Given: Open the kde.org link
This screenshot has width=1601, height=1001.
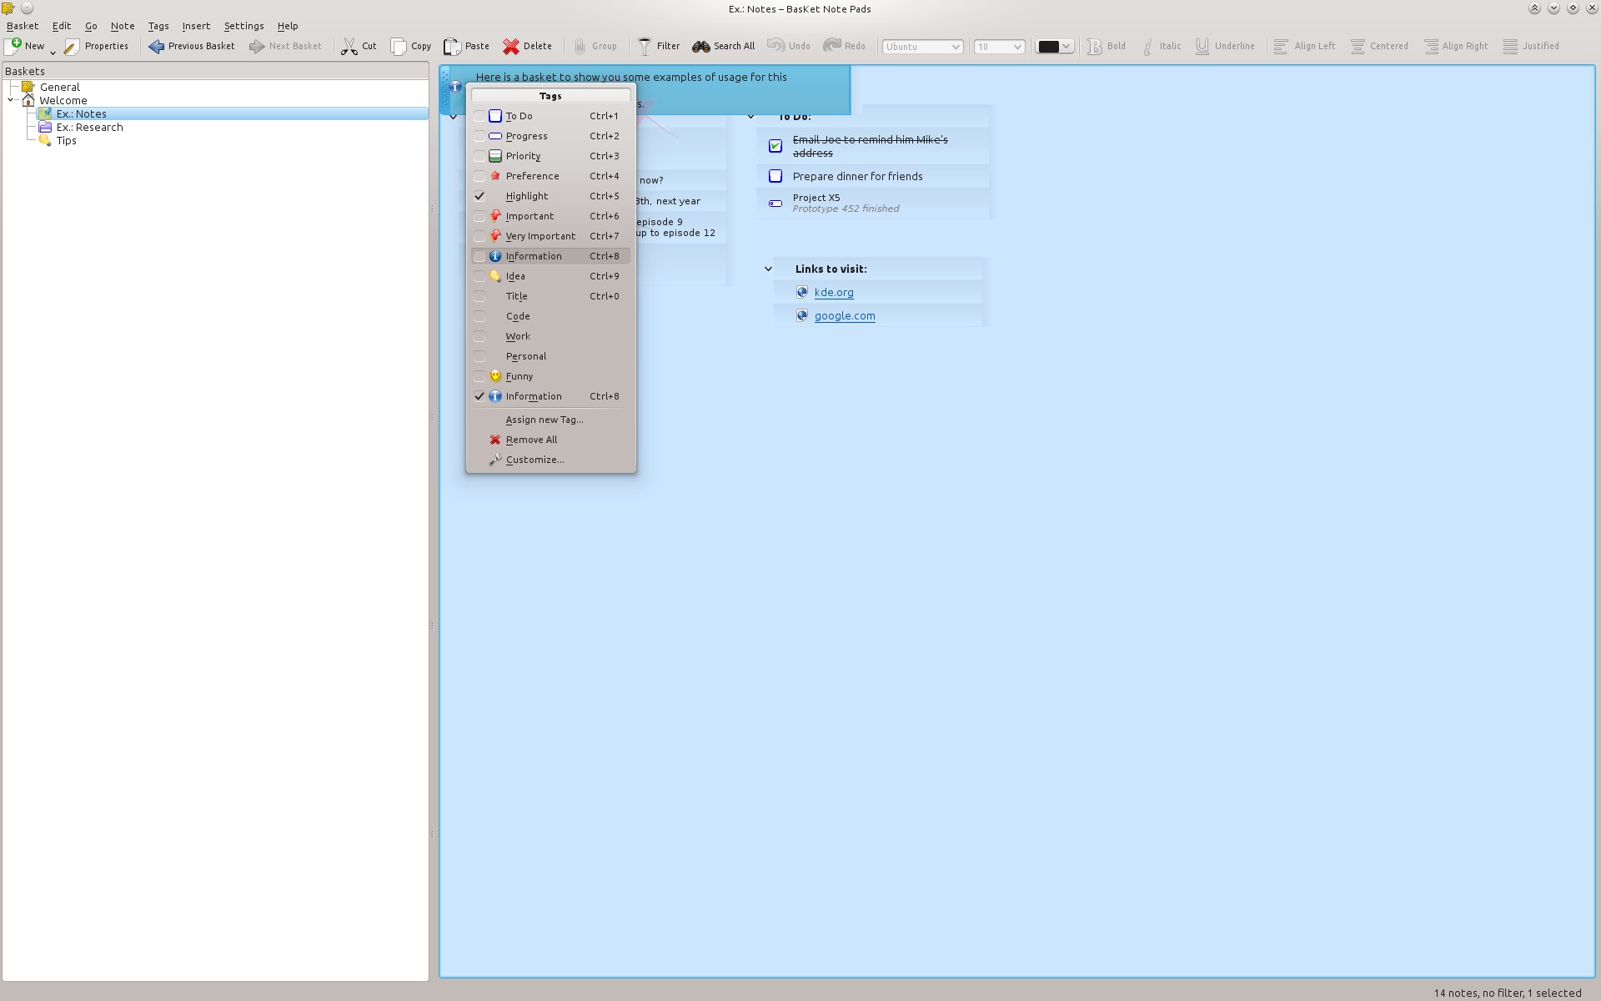Looking at the screenshot, I should (834, 292).
